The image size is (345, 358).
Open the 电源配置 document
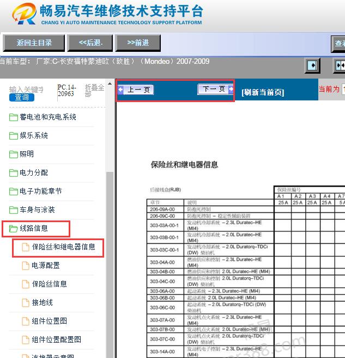tap(46, 265)
